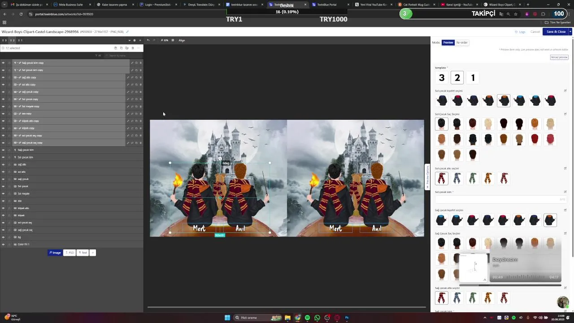Open Spotify from the Windows taskbar
Screen dimensions: 574x323
coord(307,318)
